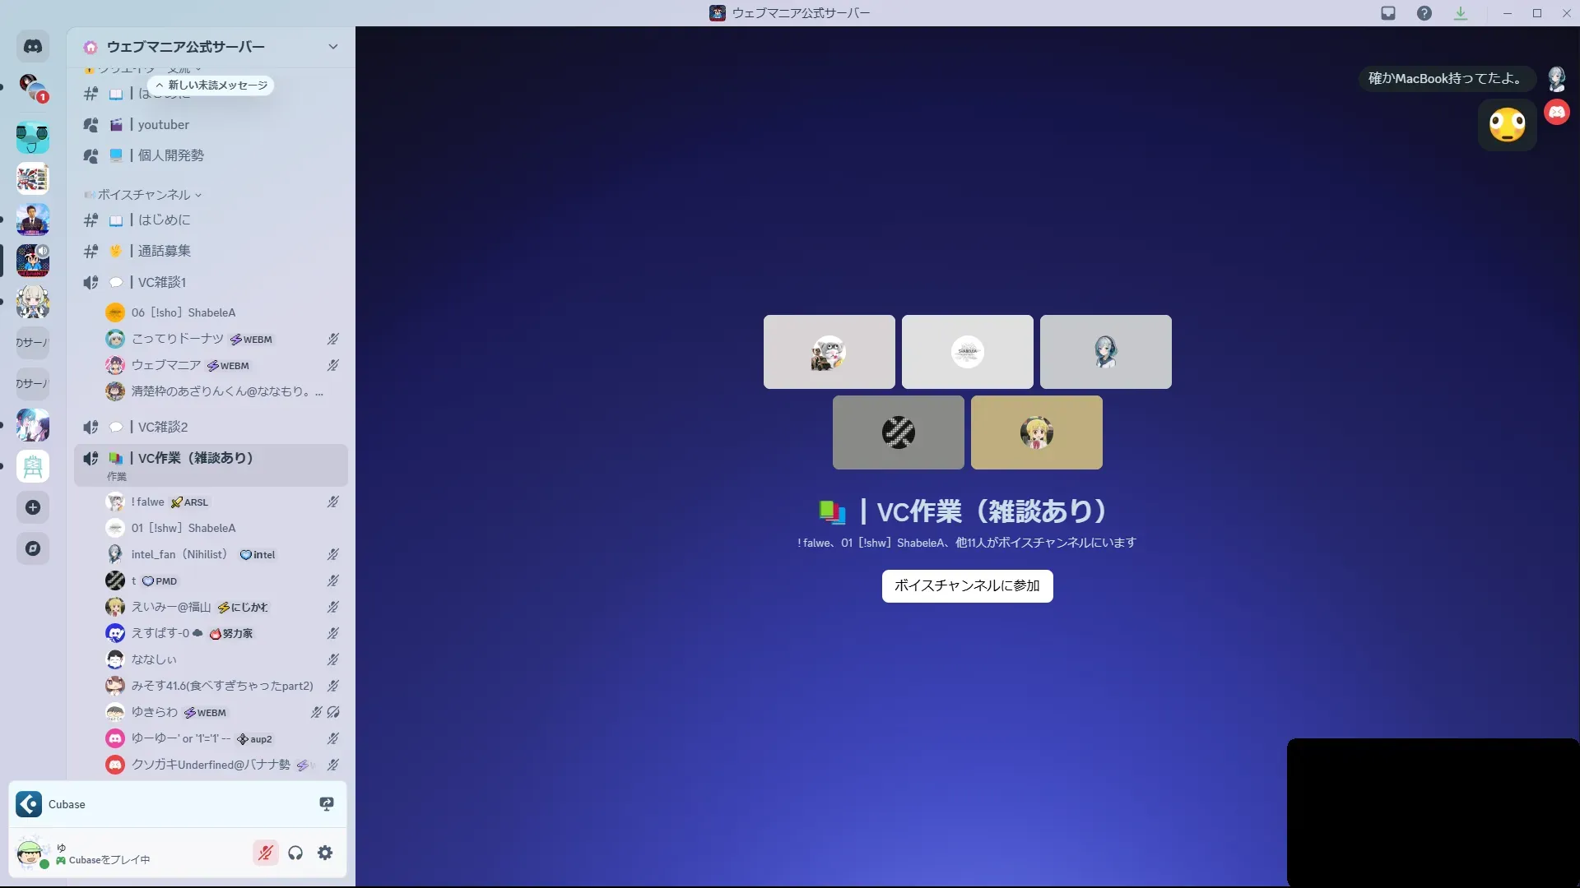1580x888 pixels.
Task: Click the Help question mark icon
Action: click(1424, 13)
